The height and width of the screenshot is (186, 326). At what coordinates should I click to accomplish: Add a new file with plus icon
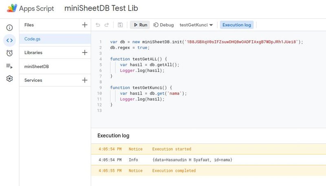tap(85, 25)
